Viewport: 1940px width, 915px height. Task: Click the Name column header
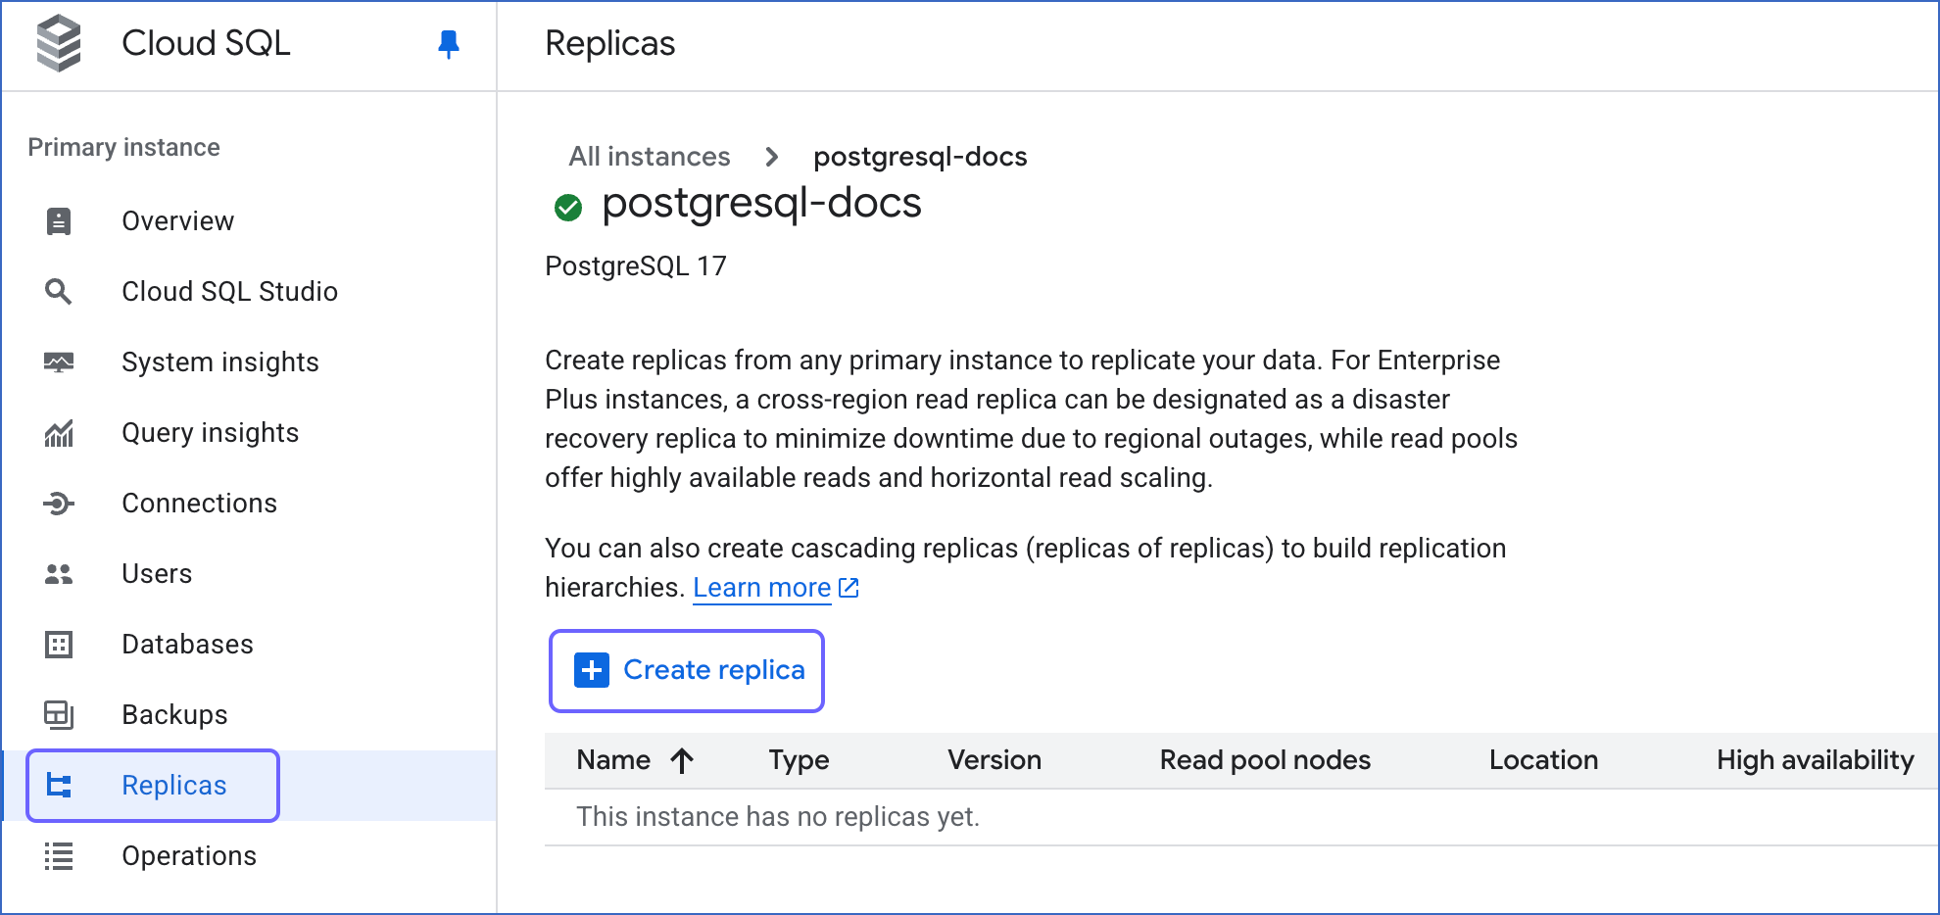613,760
